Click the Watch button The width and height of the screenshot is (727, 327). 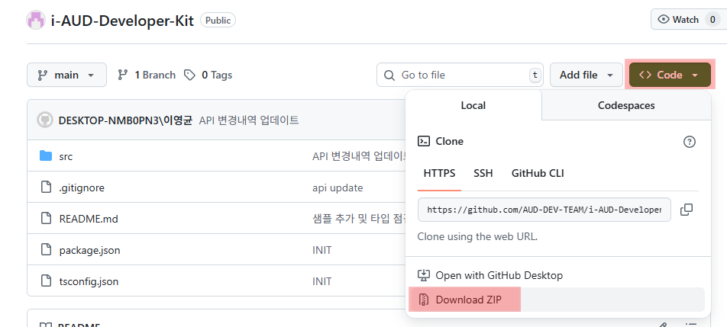pos(689,19)
